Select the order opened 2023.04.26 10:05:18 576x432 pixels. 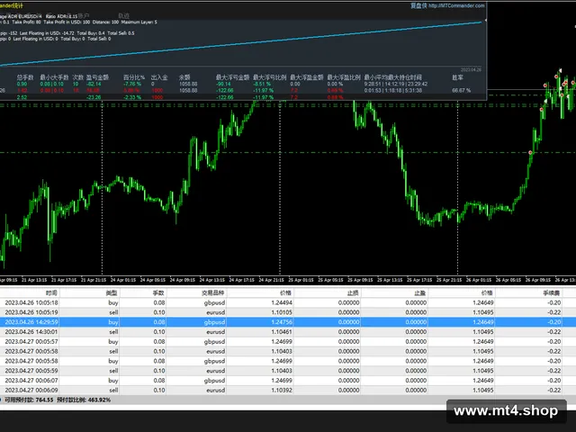coord(288,302)
